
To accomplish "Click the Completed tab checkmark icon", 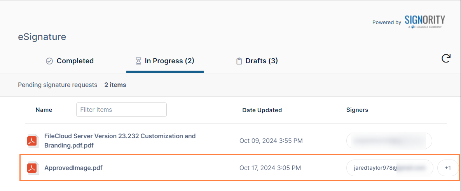I will 49,61.
